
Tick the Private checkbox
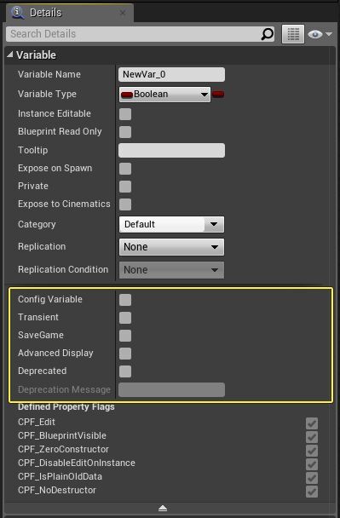click(125, 187)
